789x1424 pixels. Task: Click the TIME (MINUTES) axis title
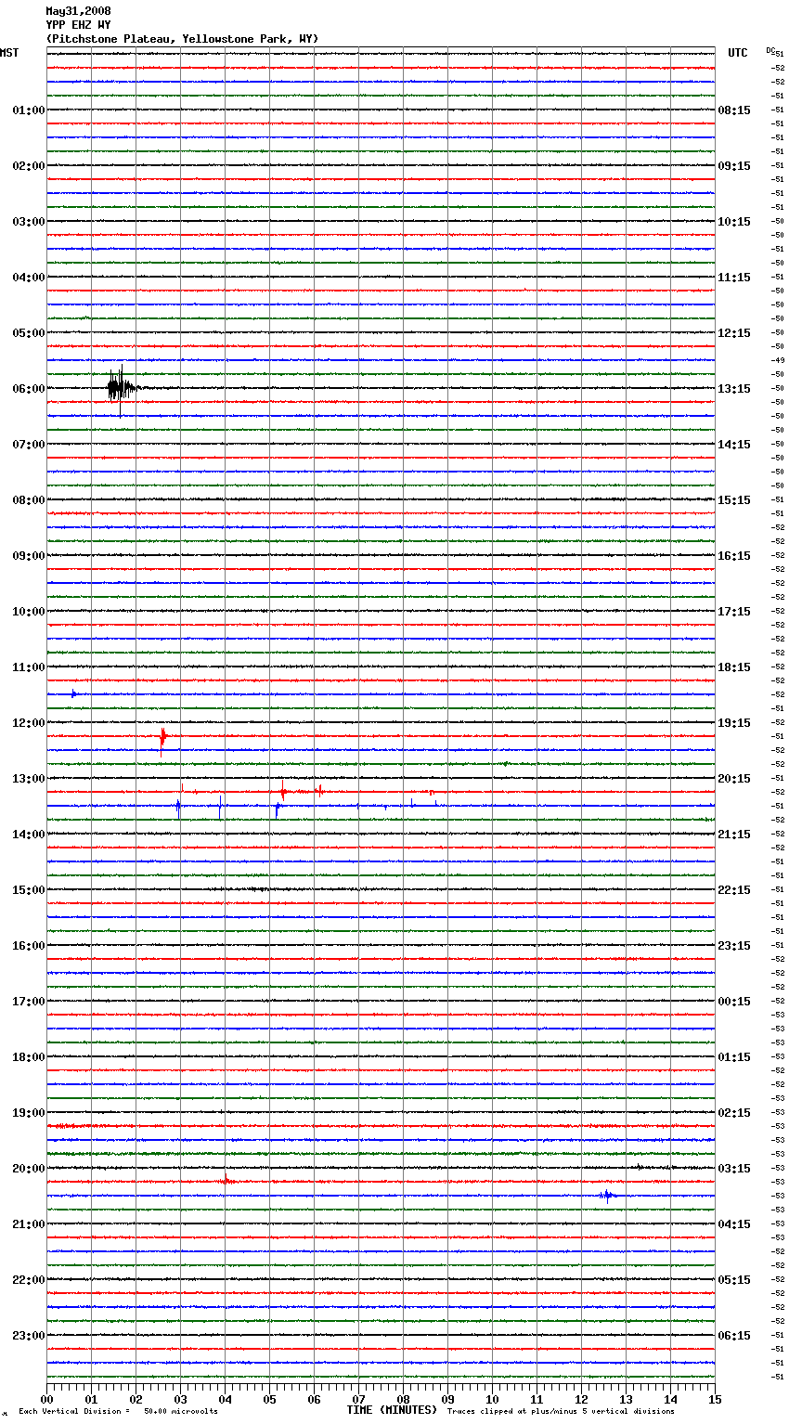pyautogui.click(x=392, y=1410)
